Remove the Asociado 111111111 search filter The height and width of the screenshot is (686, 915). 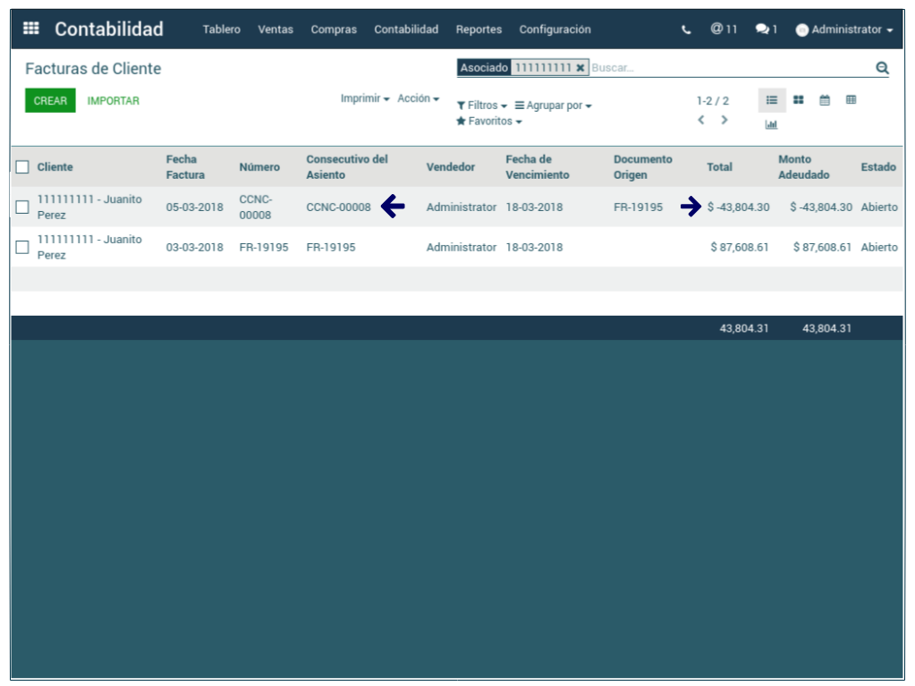(x=580, y=68)
